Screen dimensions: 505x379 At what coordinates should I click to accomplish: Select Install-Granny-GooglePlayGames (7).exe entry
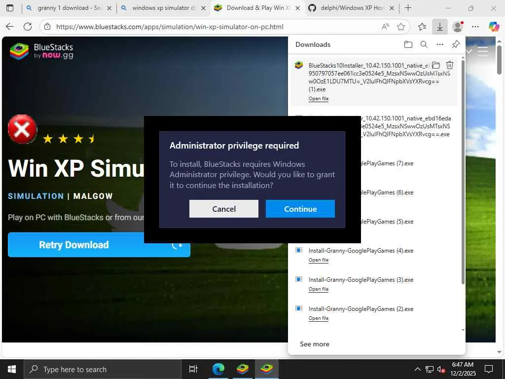(x=387, y=163)
